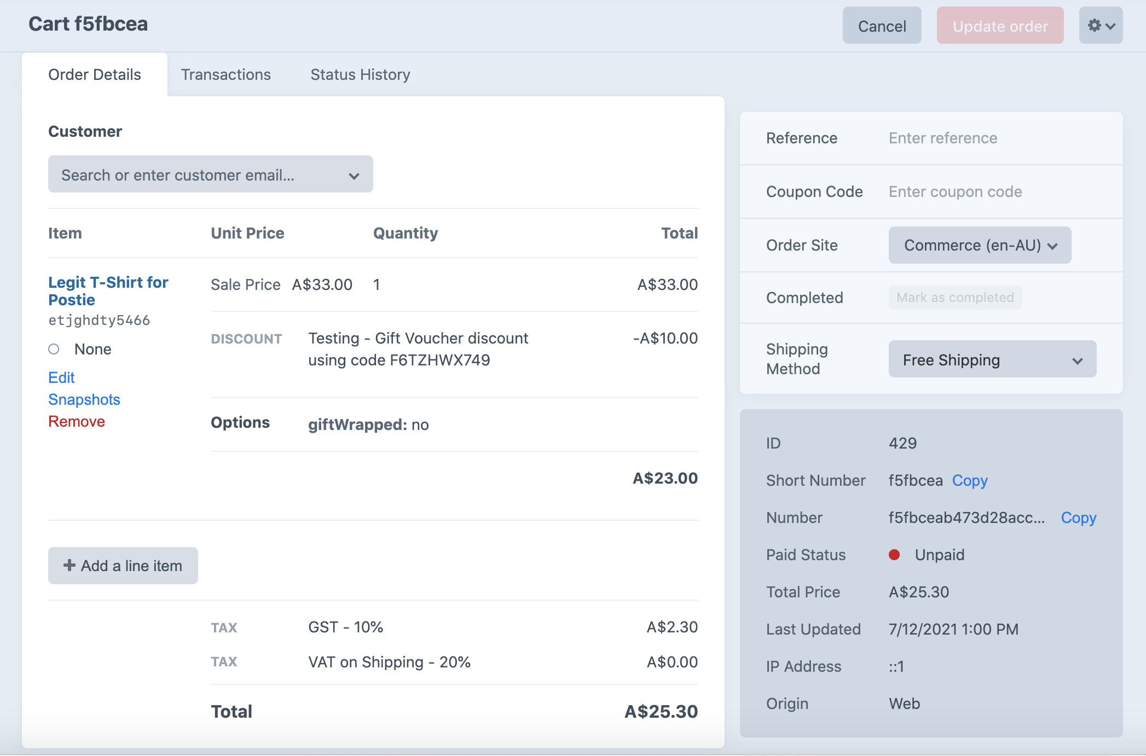Open Snapshots for the line item
Screen dimensions: 1146x756
(x=84, y=399)
